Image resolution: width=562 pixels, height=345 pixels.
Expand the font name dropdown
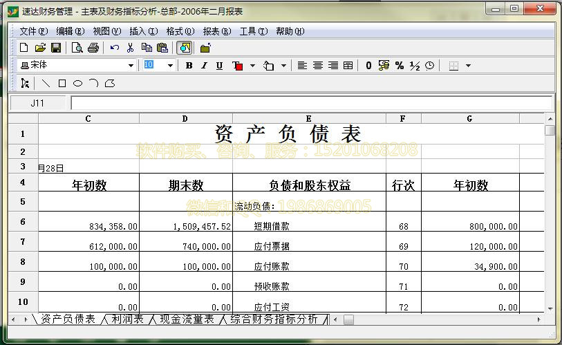coord(131,66)
